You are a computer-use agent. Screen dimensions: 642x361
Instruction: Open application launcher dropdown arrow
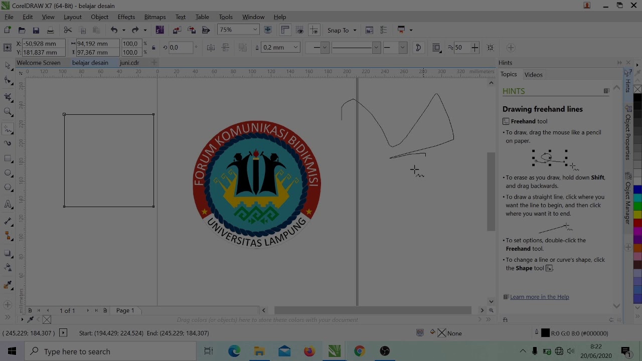pyautogui.click(x=411, y=30)
